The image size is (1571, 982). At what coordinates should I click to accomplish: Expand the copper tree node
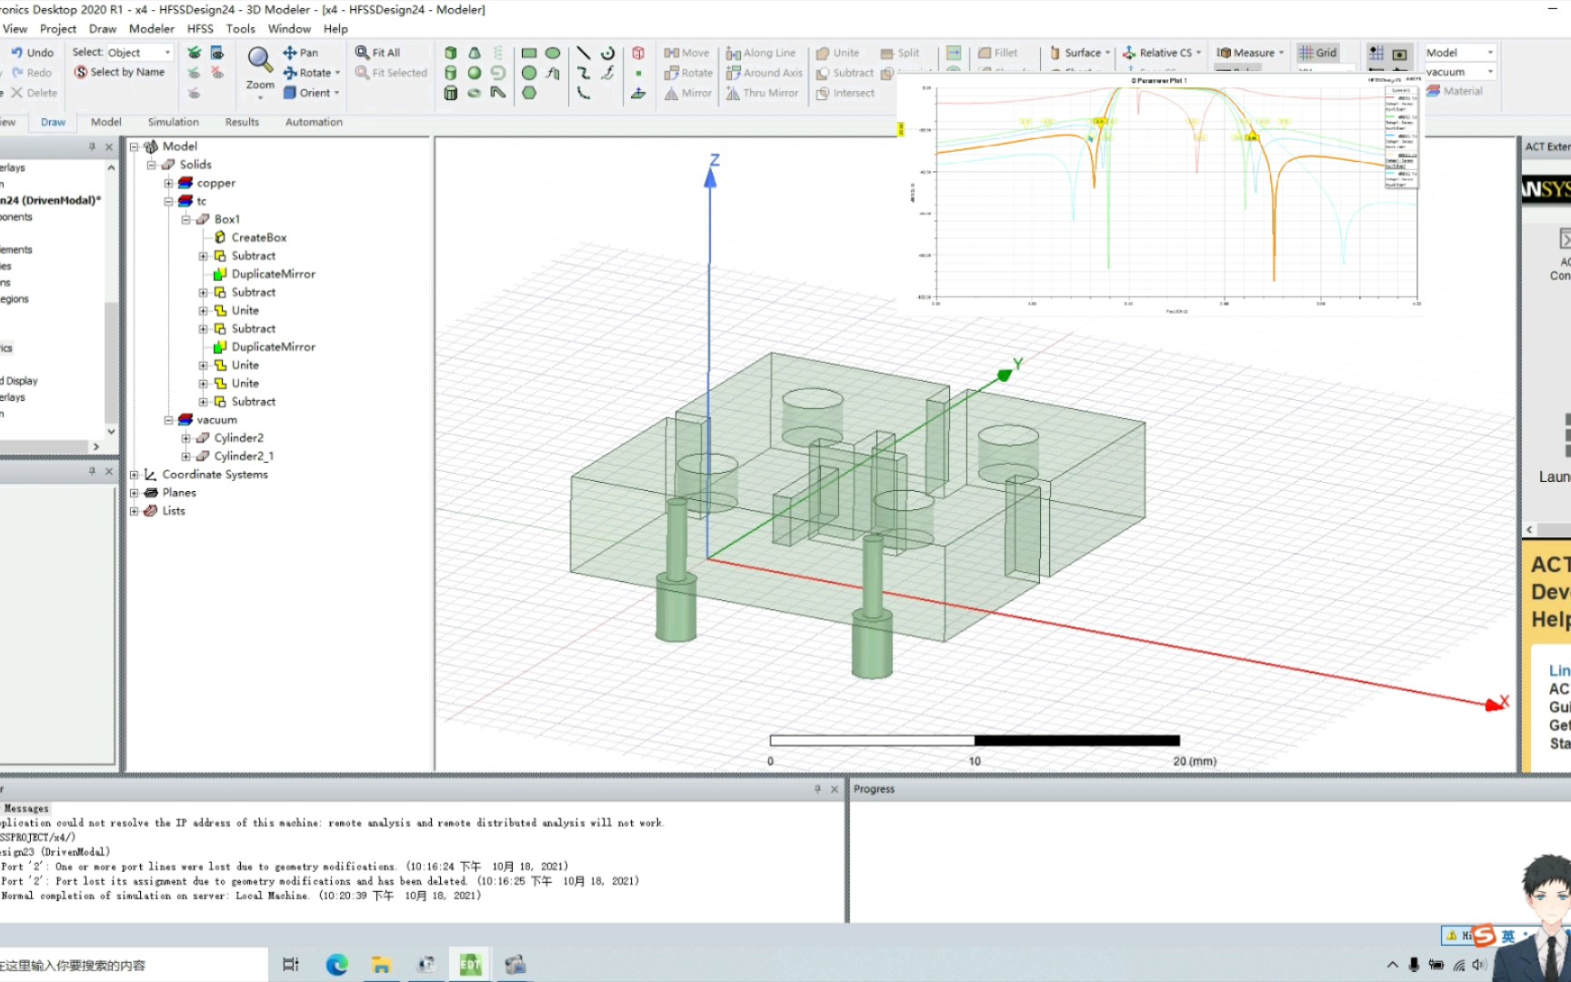coord(168,183)
